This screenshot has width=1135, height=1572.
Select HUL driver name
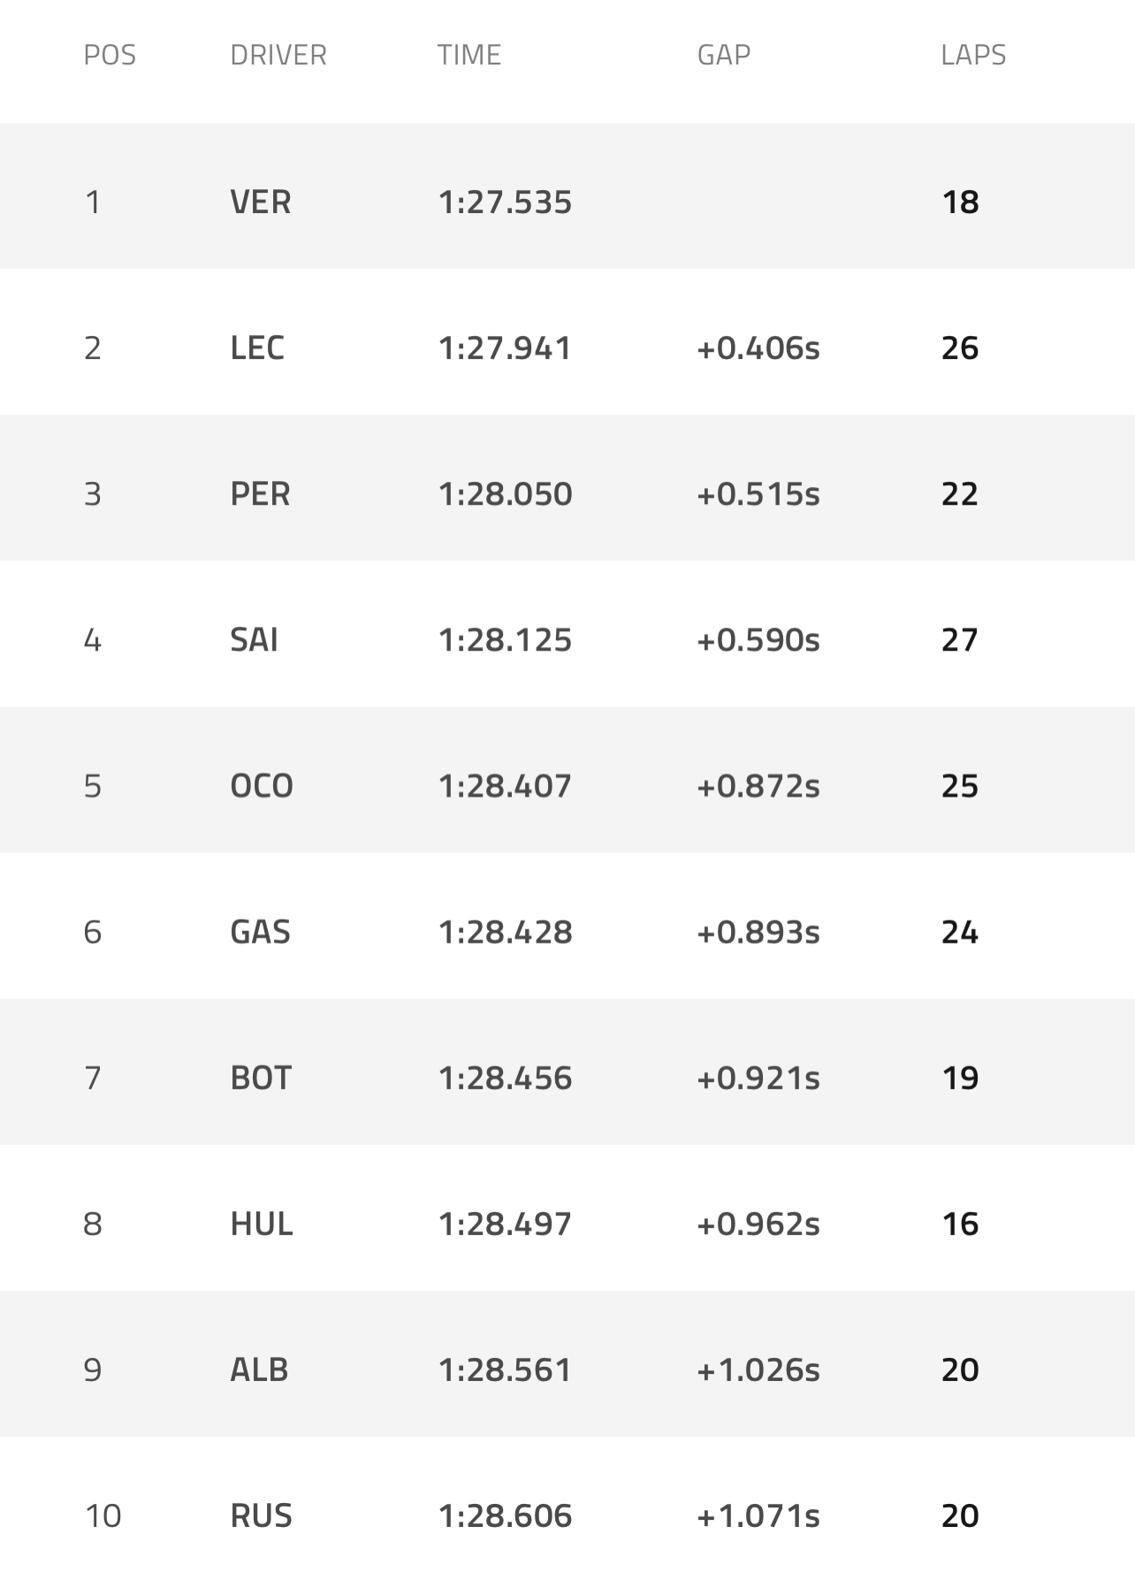click(261, 1224)
